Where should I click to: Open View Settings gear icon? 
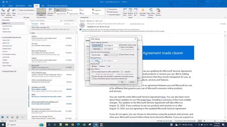pos(9,12)
